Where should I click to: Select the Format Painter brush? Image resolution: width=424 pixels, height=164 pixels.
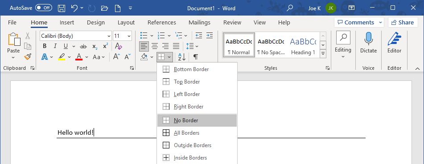(28, 56)
